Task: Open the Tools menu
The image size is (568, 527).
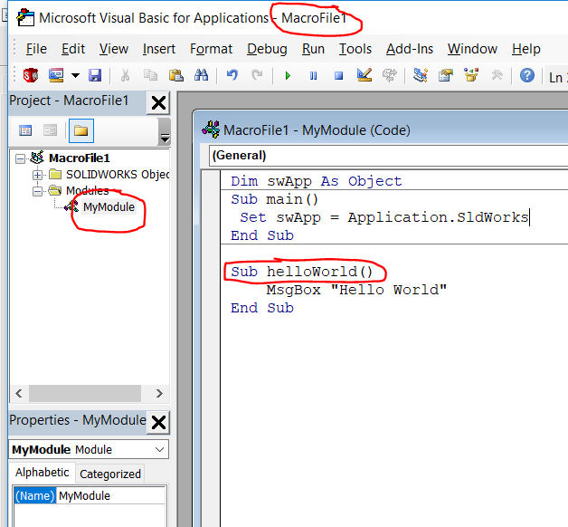Action: click(x=355, y=49)
